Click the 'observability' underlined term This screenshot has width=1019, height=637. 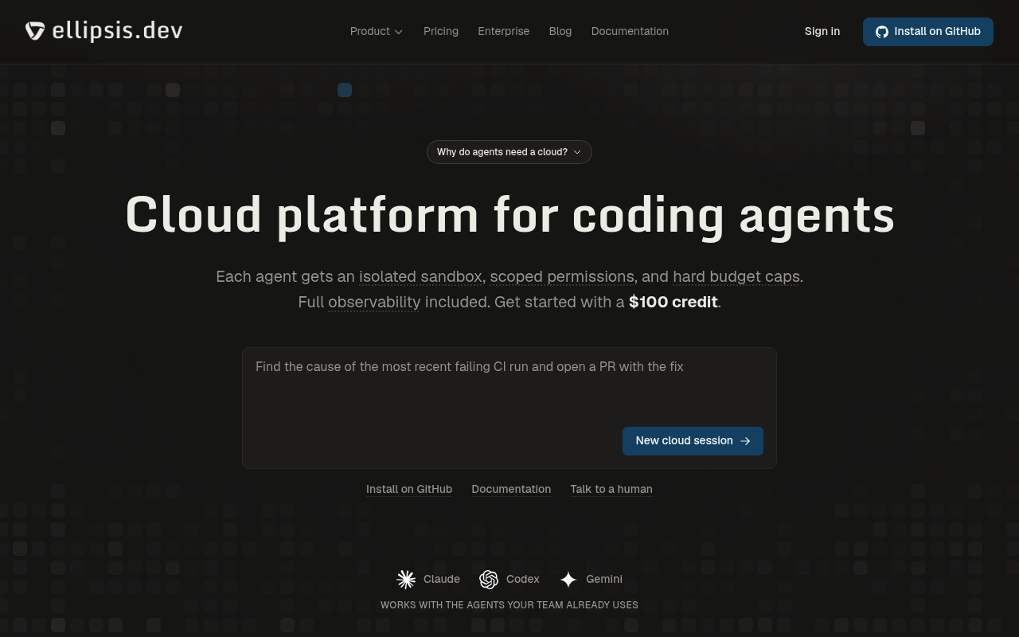click(x=374, y=303)
